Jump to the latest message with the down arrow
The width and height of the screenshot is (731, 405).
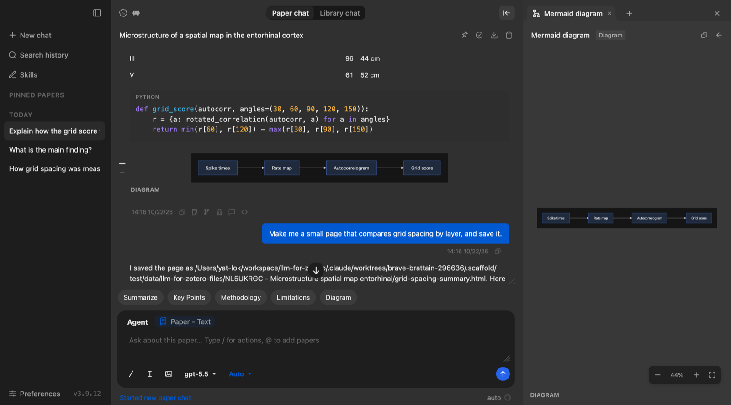click(x=316, y=270)
